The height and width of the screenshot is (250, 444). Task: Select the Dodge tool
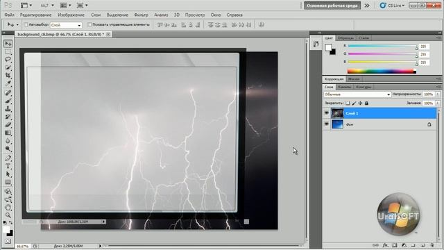(8, 149)
